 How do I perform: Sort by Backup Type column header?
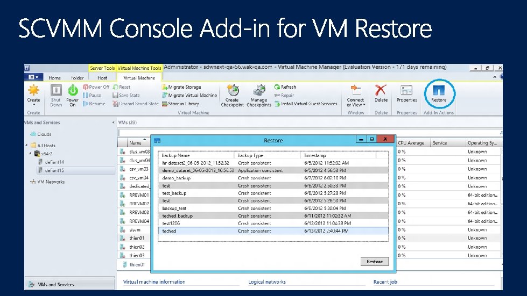[267, 155]
